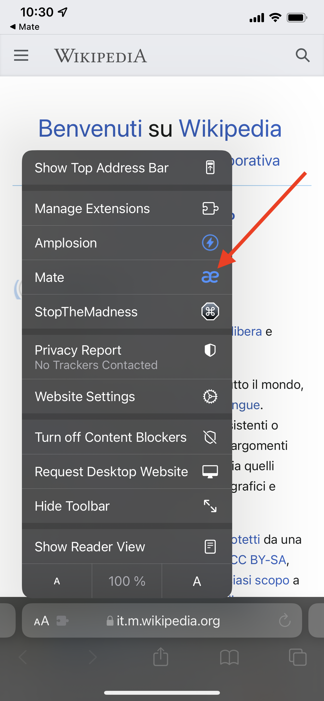This screenshot has height=701, width=324.
Task: Hide the toolbar
Action: pyautogui.click(x=127, y=506)
